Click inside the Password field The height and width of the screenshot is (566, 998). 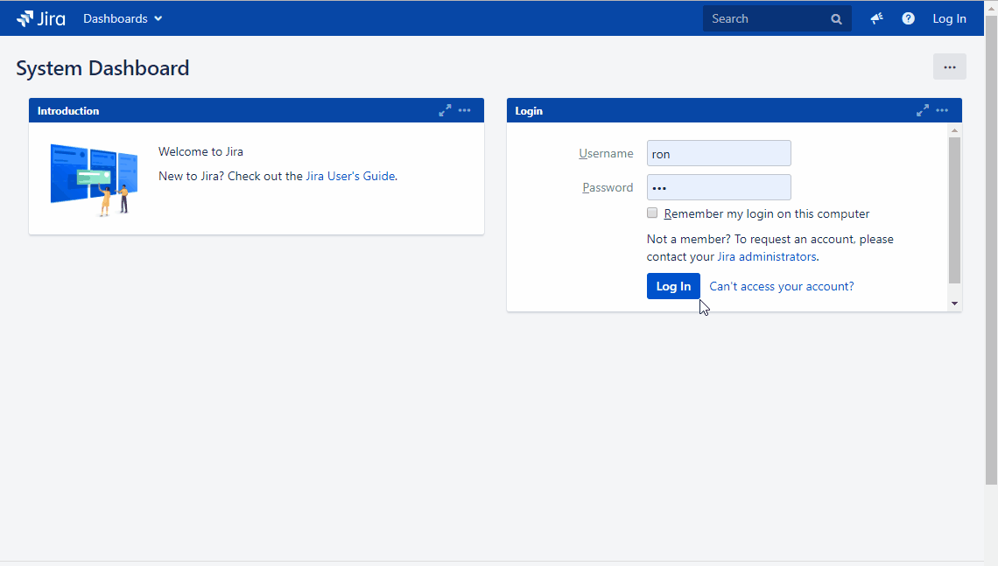(719, 187)
